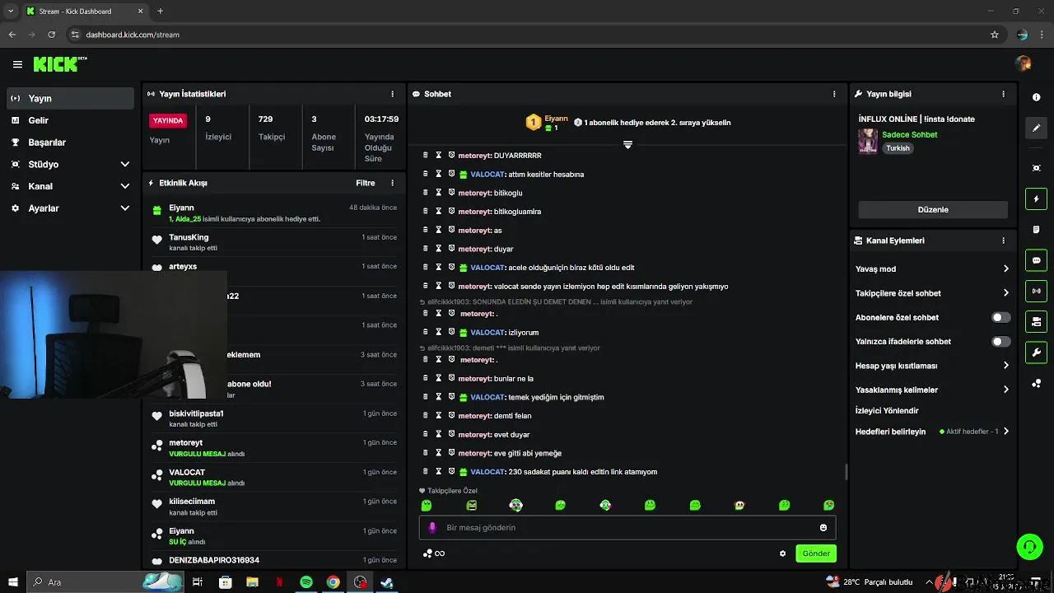
Task: Click the document note icon in sidebar
Action: (x=1036, y=229)
